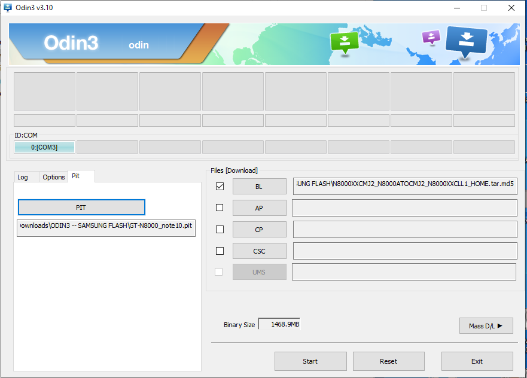Click the PIT file browse button

81,208
